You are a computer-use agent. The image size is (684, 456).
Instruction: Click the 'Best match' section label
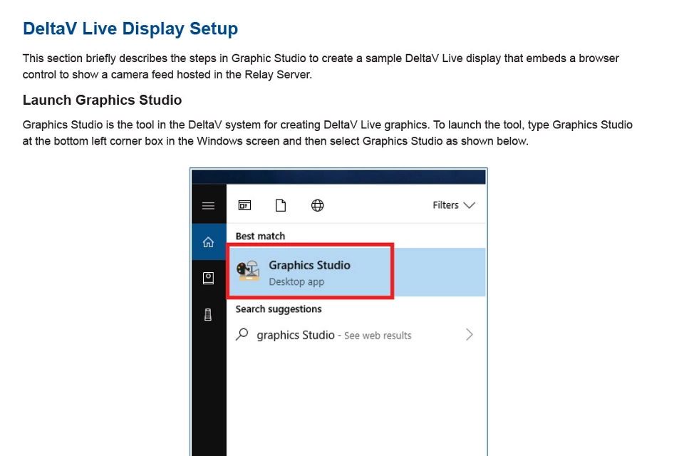point(260,236)
